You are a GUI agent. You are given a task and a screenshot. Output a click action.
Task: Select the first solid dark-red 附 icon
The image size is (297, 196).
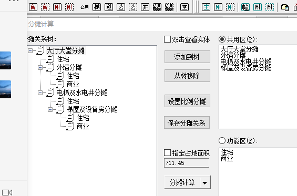pos(57,7)
